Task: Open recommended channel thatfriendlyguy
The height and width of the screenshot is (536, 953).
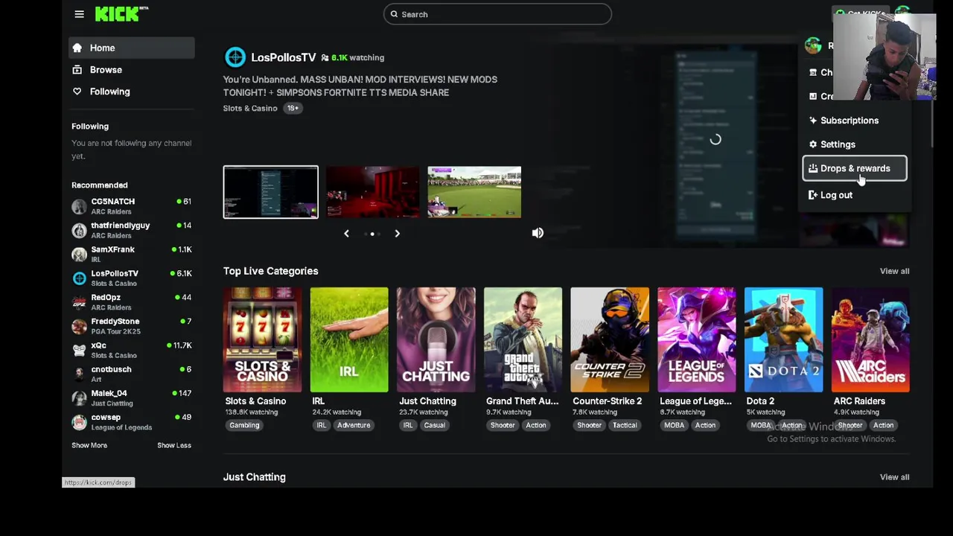Action: pyautogui.click(x=132, y=230)
